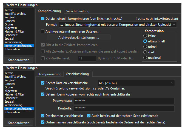Screen dimensions: 185x130
Task: Choose 'mittel' compression level
Action: pyautogui.click(x=145, y=47)
